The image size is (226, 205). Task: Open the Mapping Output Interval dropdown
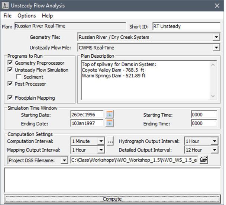pyautogui.click(x=101, y=150)
